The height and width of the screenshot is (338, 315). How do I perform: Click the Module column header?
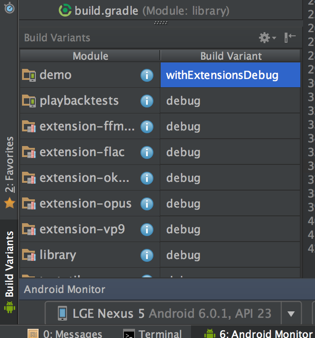90,56
